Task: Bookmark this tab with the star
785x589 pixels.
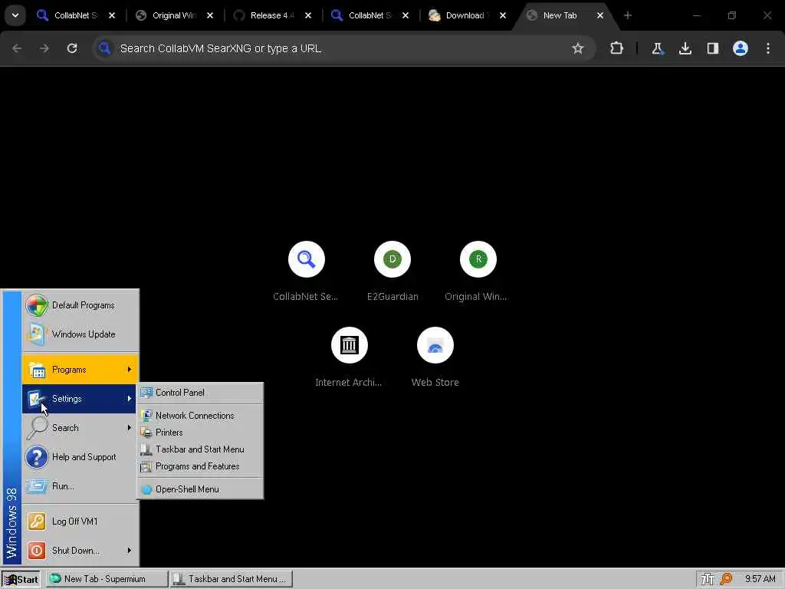Action: [578, 48]
